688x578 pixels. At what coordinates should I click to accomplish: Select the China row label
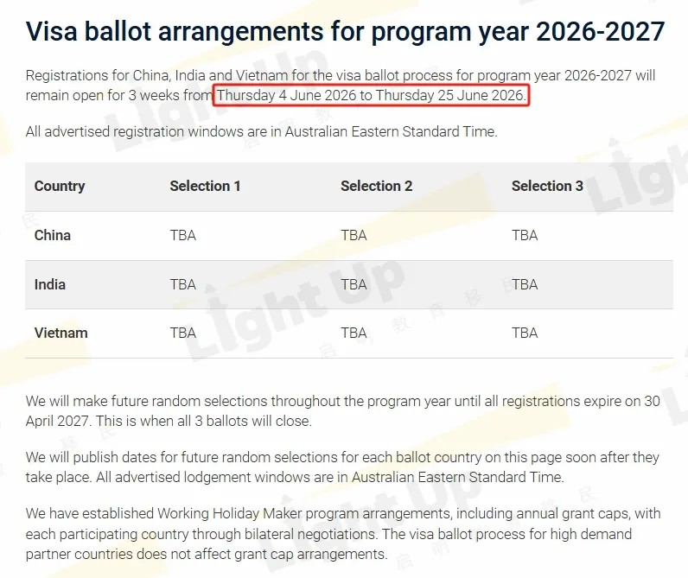tap(52, 236)
